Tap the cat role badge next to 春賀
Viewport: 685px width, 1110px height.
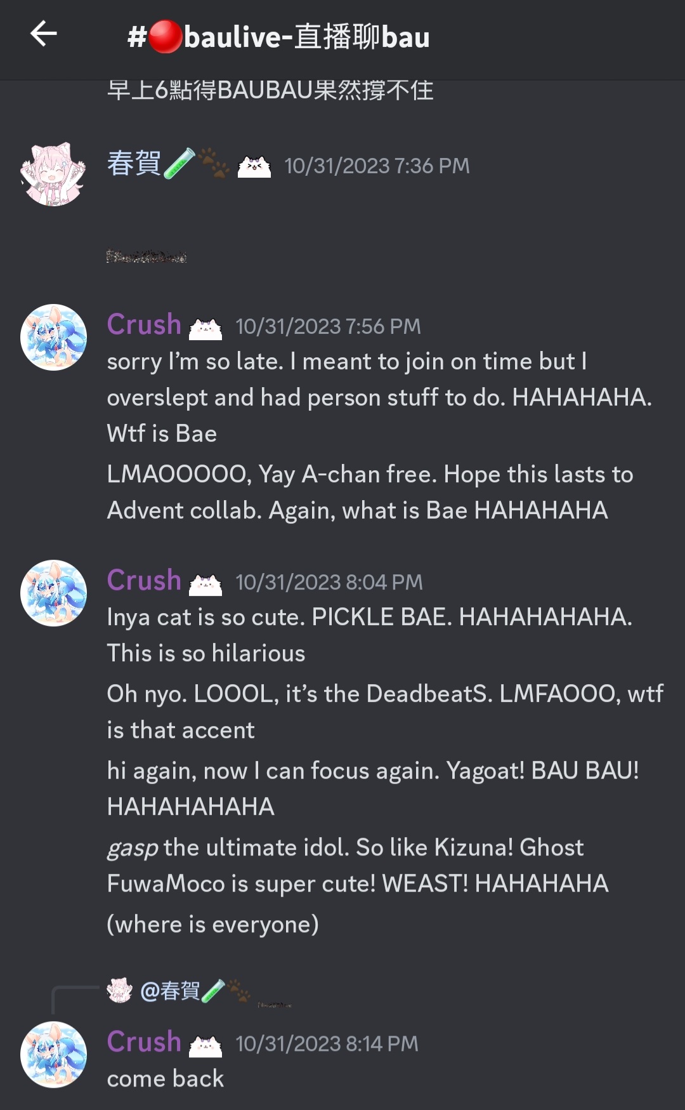click(254, 166)
